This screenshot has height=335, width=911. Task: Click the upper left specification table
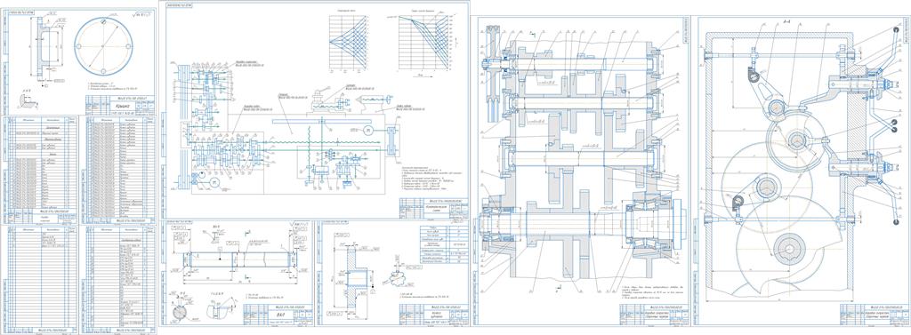click(x=40, y=170)
